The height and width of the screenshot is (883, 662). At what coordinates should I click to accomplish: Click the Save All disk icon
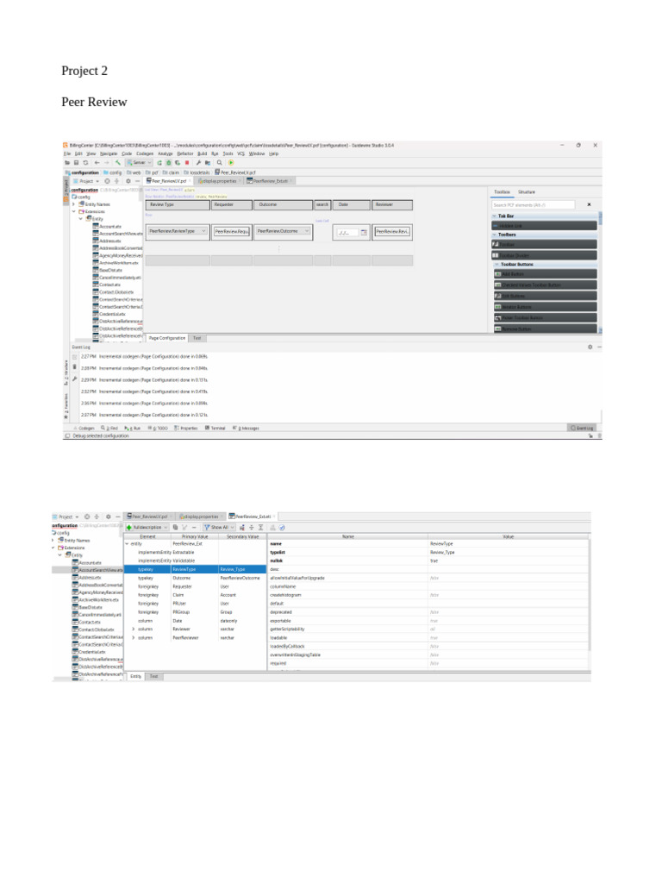[x=77, y=163]
